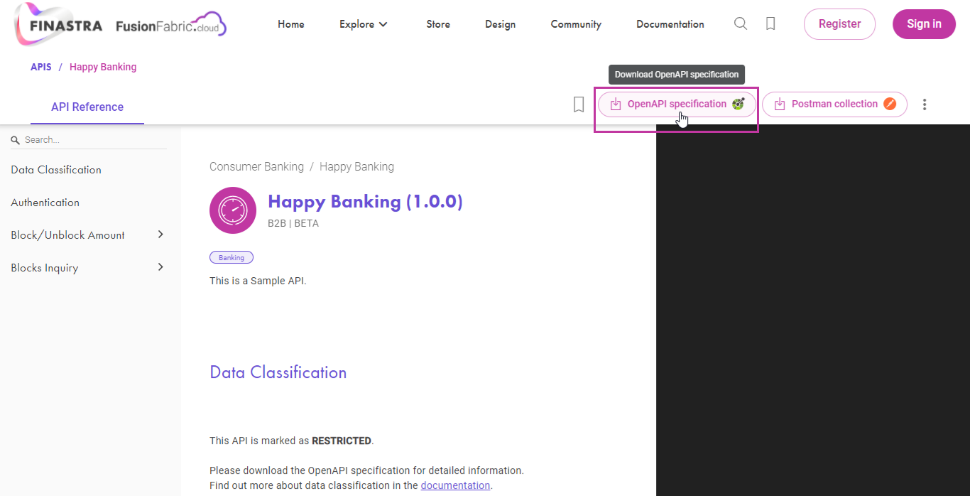The image size is (970, 496).
Task: Click the Happy Banking round gauge icon
Action: point(233,210)
